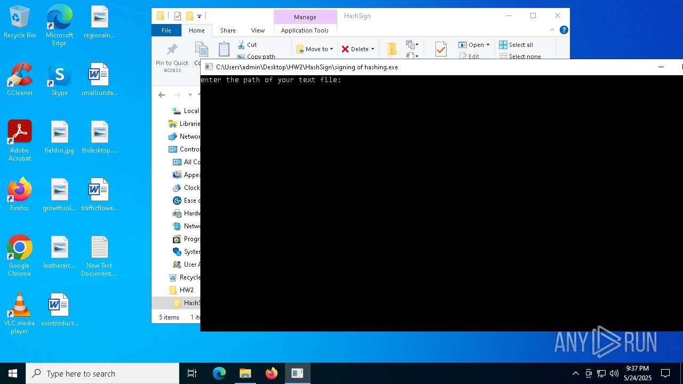683x384 pixels.
Task: Open Skype desktop shortcut
Action: pos(59,80)
